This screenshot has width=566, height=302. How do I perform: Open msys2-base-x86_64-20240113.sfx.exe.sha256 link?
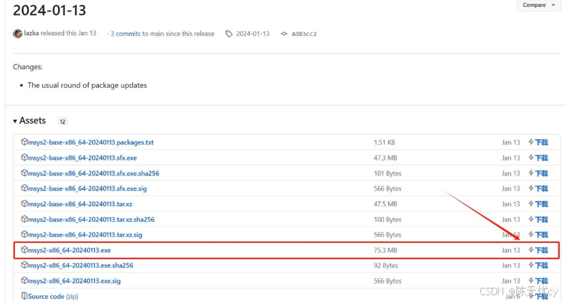click(x=93, y=173)
